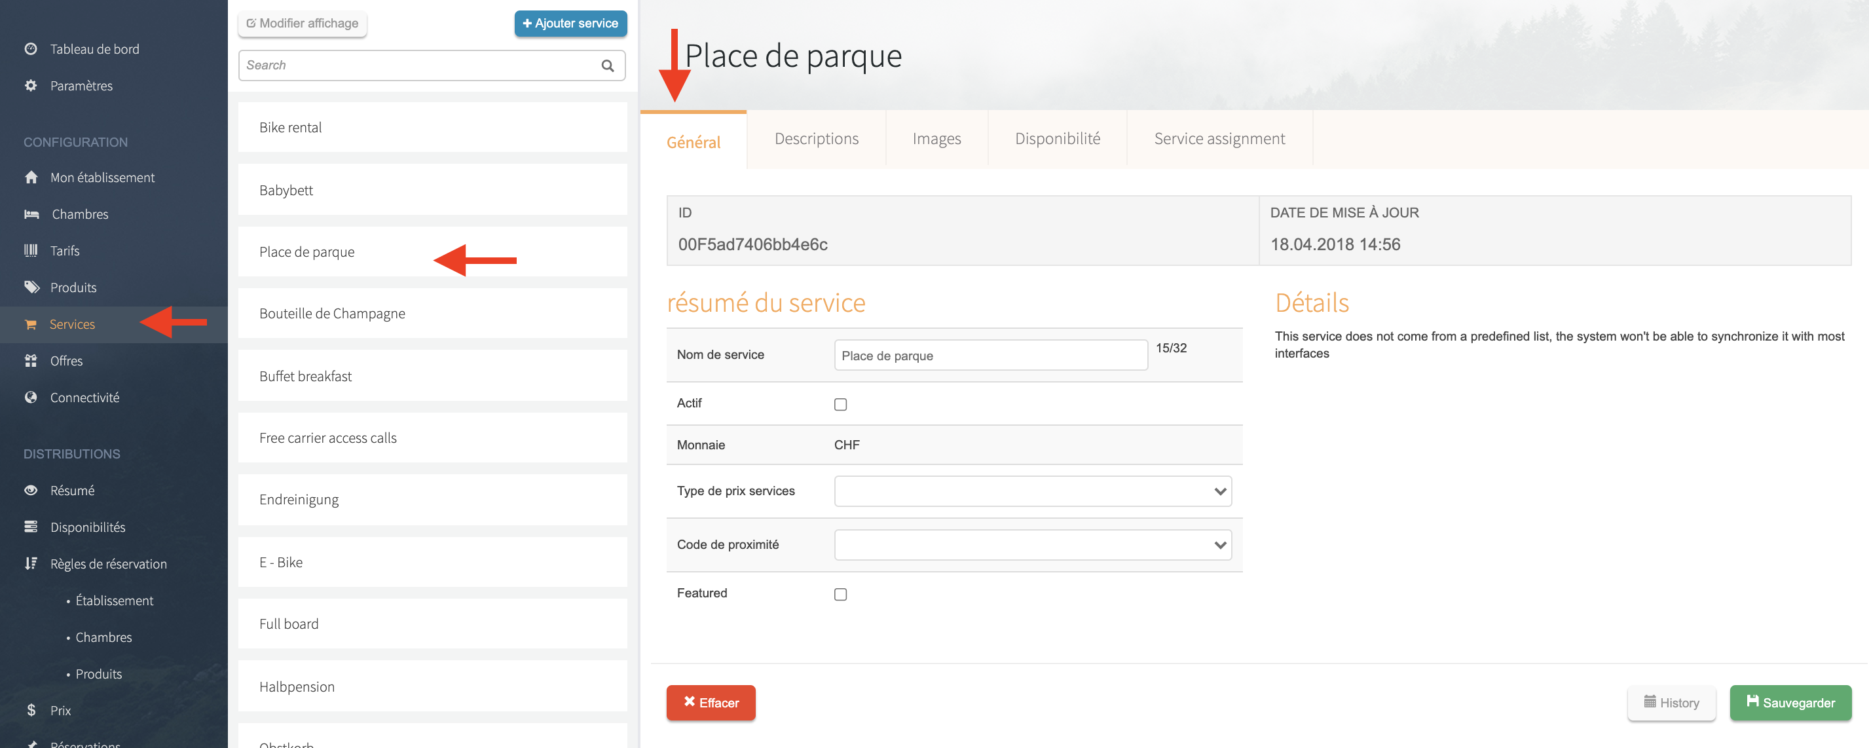Open the Type de prix services dropdown

(x=1031, y=491)
